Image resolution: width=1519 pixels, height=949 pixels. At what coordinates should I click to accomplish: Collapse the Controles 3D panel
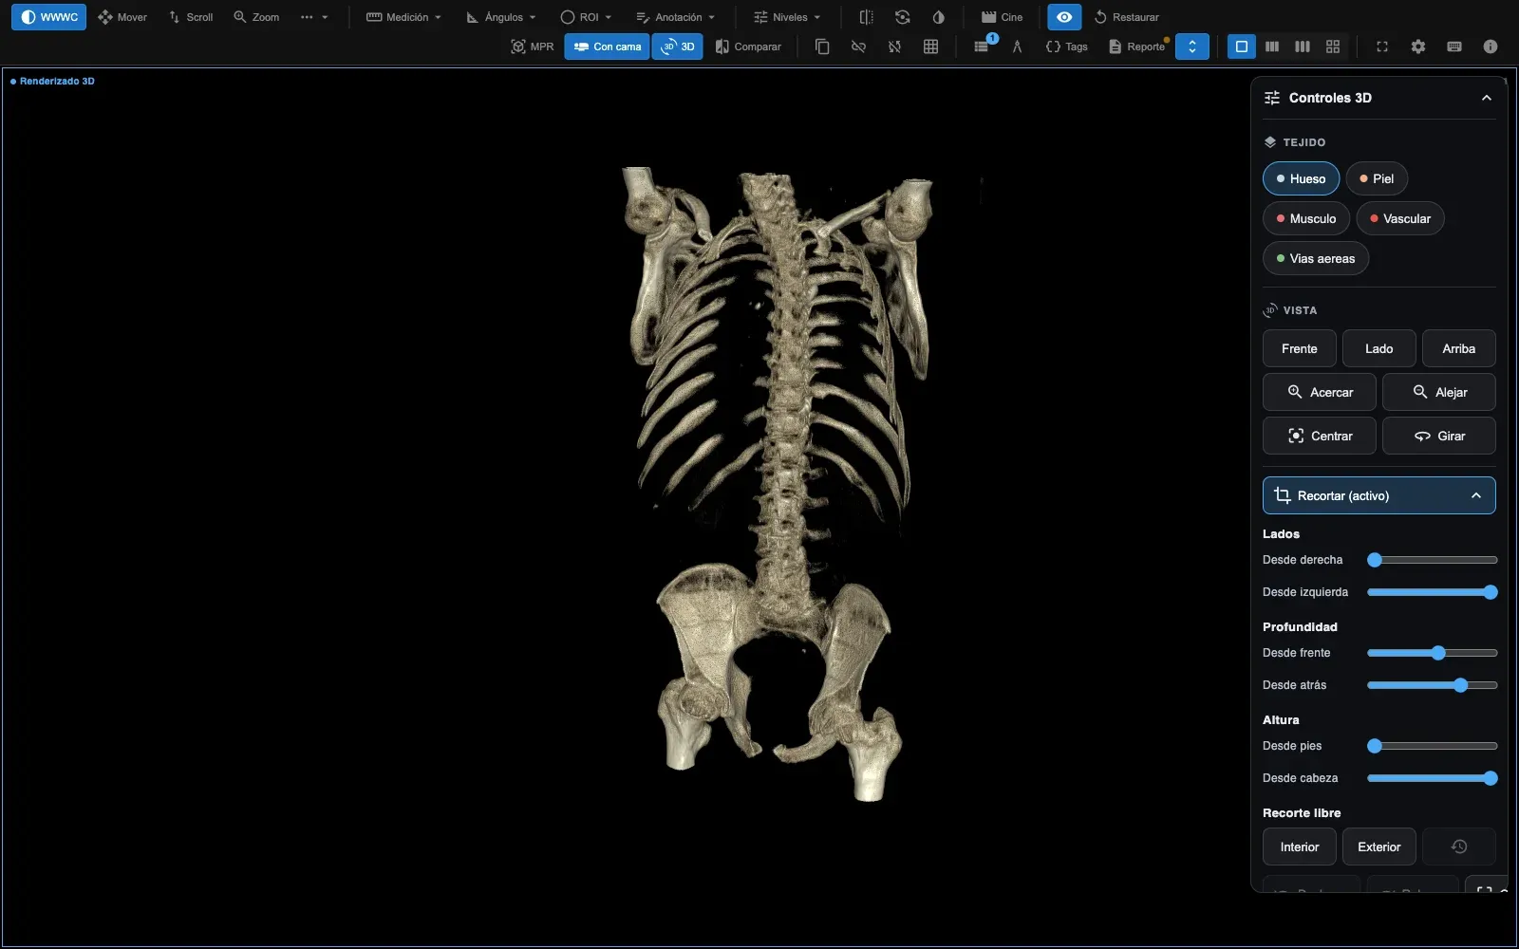pos(1487,98)
